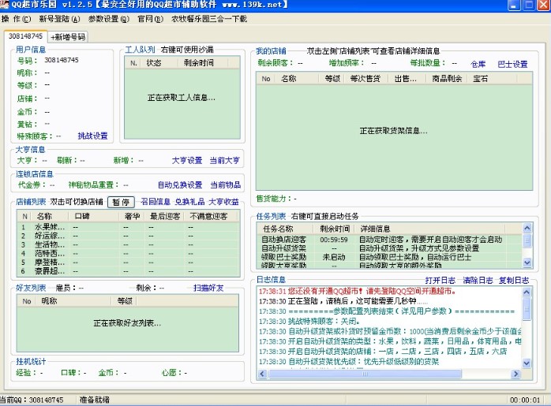Click log panel scroll down arrow
The height and width of the screenshot is (406, 551).
click(x=527, y=363)
